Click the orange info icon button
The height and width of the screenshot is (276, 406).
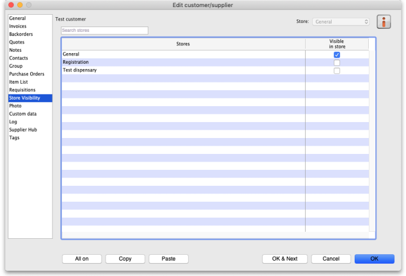coord(384,22)
